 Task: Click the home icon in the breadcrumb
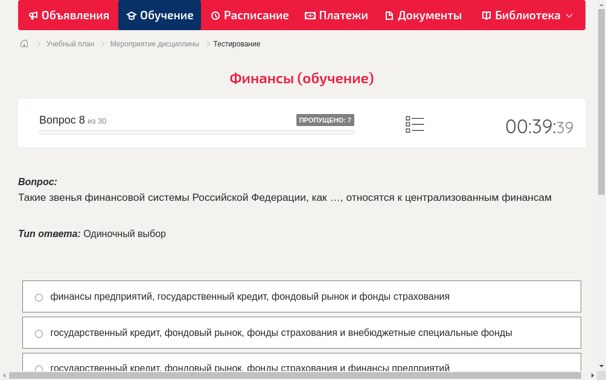click(x=24, y=43)
